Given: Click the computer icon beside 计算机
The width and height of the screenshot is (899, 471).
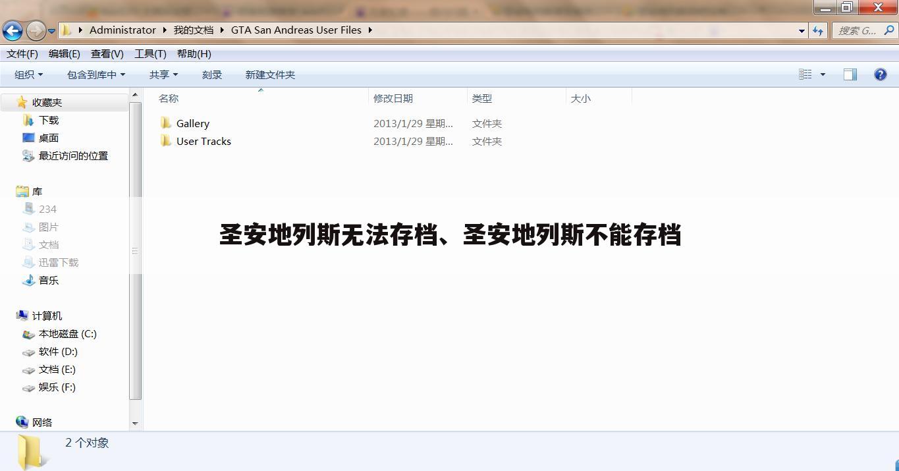Looking at the screenshot, I should (x=22, y=316).
